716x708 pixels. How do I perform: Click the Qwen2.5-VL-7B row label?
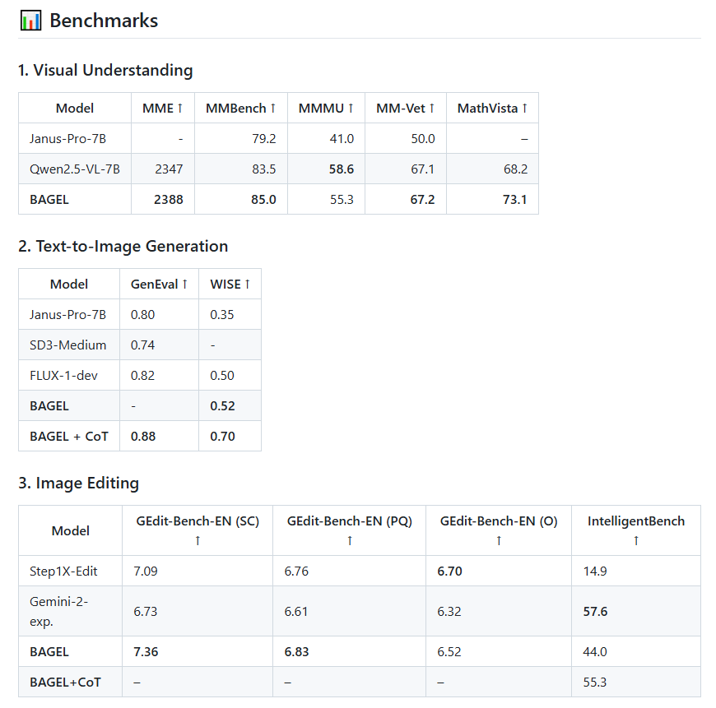pos(75,169)
